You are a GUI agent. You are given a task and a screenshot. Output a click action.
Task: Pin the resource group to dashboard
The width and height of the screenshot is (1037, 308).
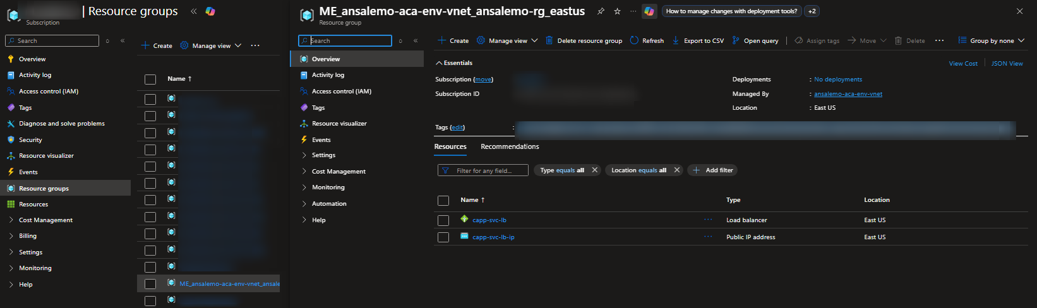click(x=601, y=11)
